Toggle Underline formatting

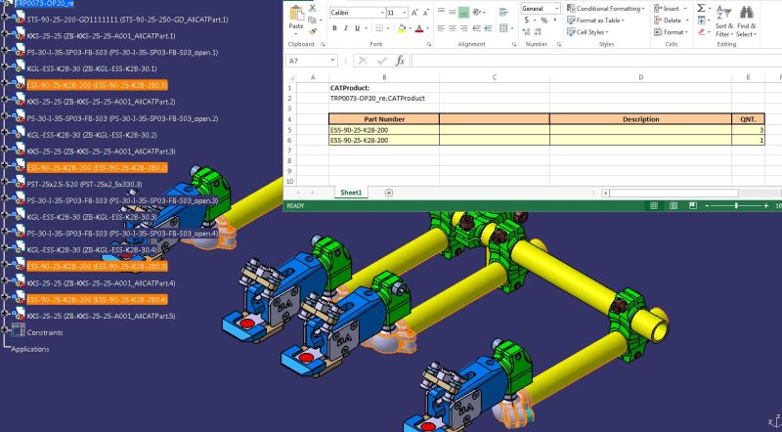(357, 28)
